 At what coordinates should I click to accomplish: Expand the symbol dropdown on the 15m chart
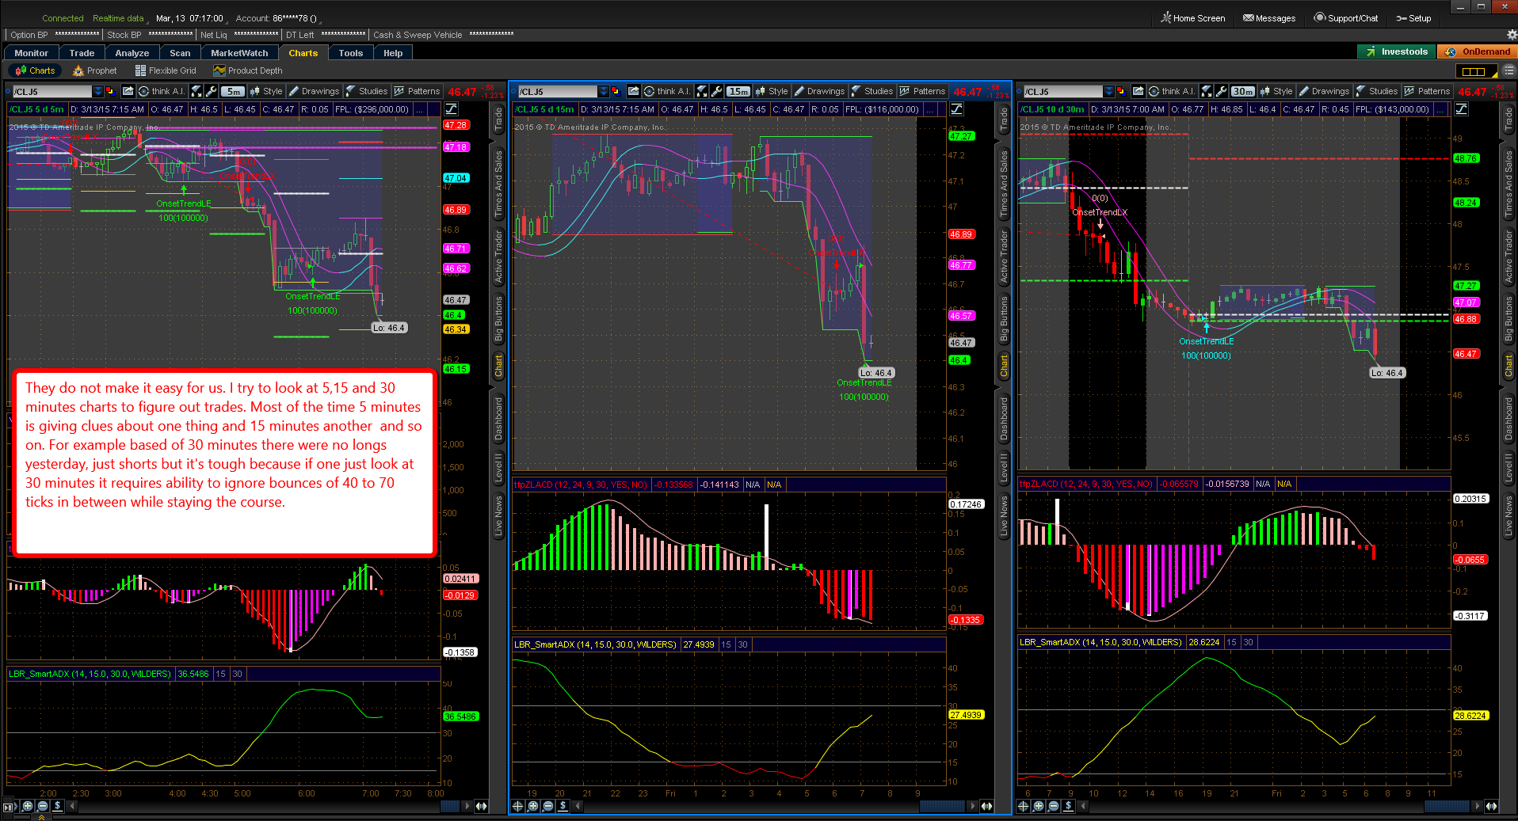click(x=604, y=92)
